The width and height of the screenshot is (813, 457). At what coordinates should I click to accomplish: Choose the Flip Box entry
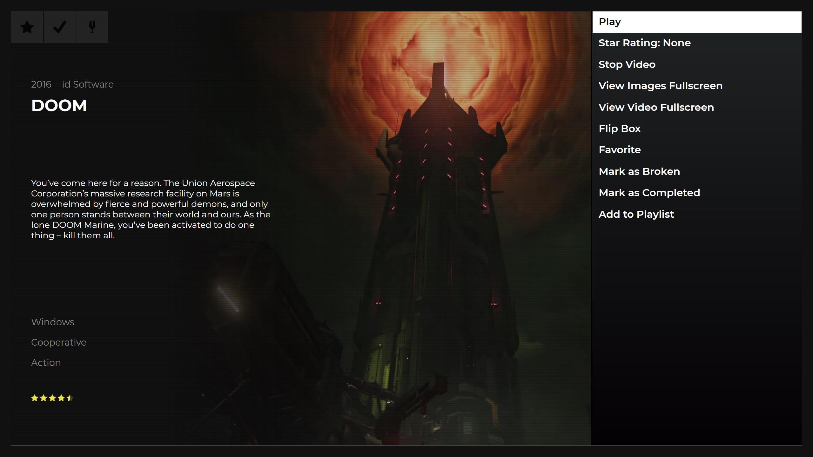click(x=697, y=129)
